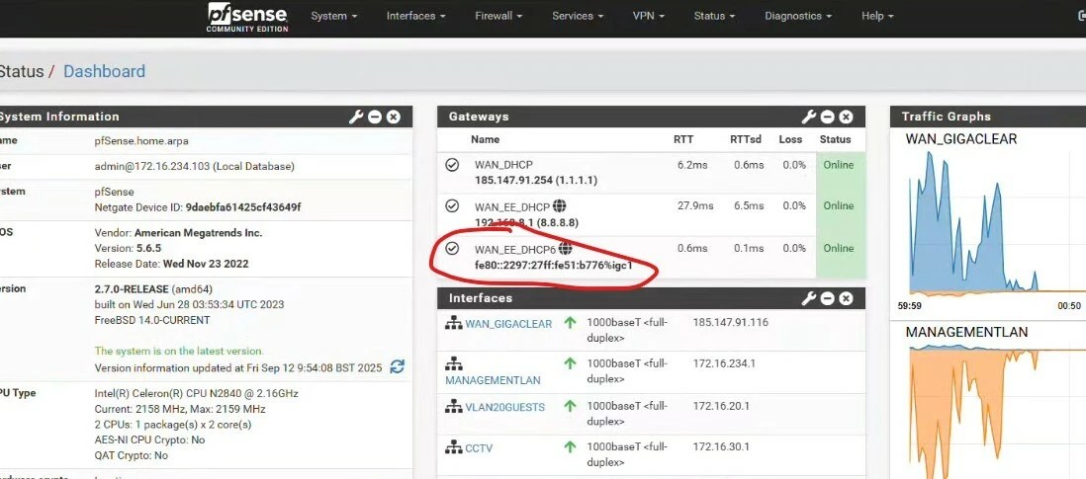Collapse the System Information widget

pyautogui.click(x=376, y=117)
